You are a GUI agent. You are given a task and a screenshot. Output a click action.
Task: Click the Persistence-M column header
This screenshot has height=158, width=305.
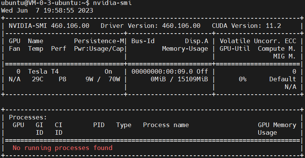[99, 41]
